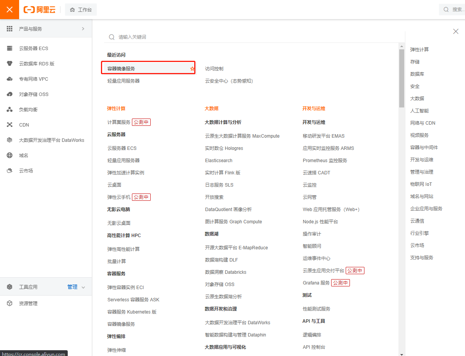
Task: Click the 对象存储 OSS sidebar icon
Action: pyautogui.click(x=10, y=94)
